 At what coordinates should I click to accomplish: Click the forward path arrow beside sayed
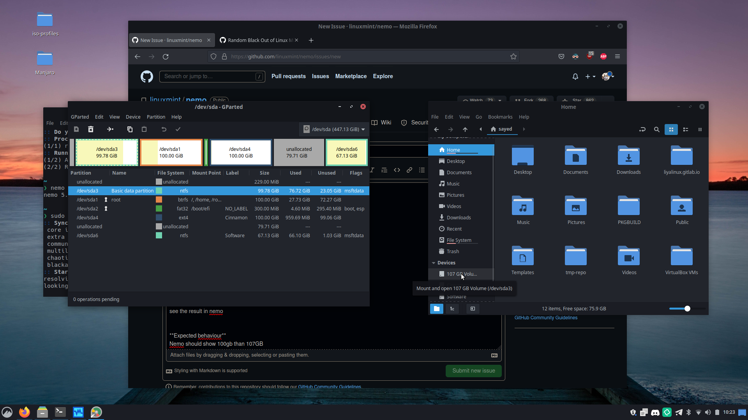(x=524, y=129)
